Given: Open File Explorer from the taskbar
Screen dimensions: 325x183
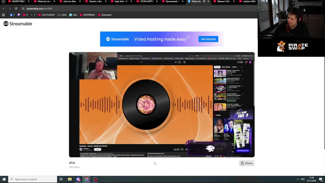Looking at the screenshot, I should [70, 179].
